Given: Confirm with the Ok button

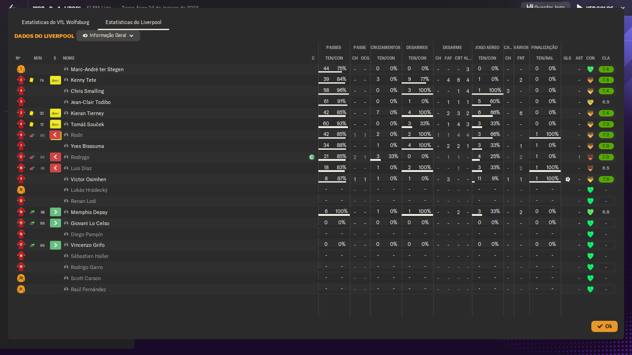Looking at the screenshot, I should pos(604,326).
